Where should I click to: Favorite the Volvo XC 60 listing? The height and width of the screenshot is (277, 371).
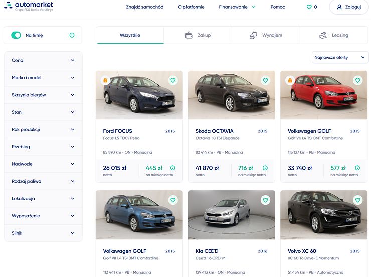(x=357, y=200)
